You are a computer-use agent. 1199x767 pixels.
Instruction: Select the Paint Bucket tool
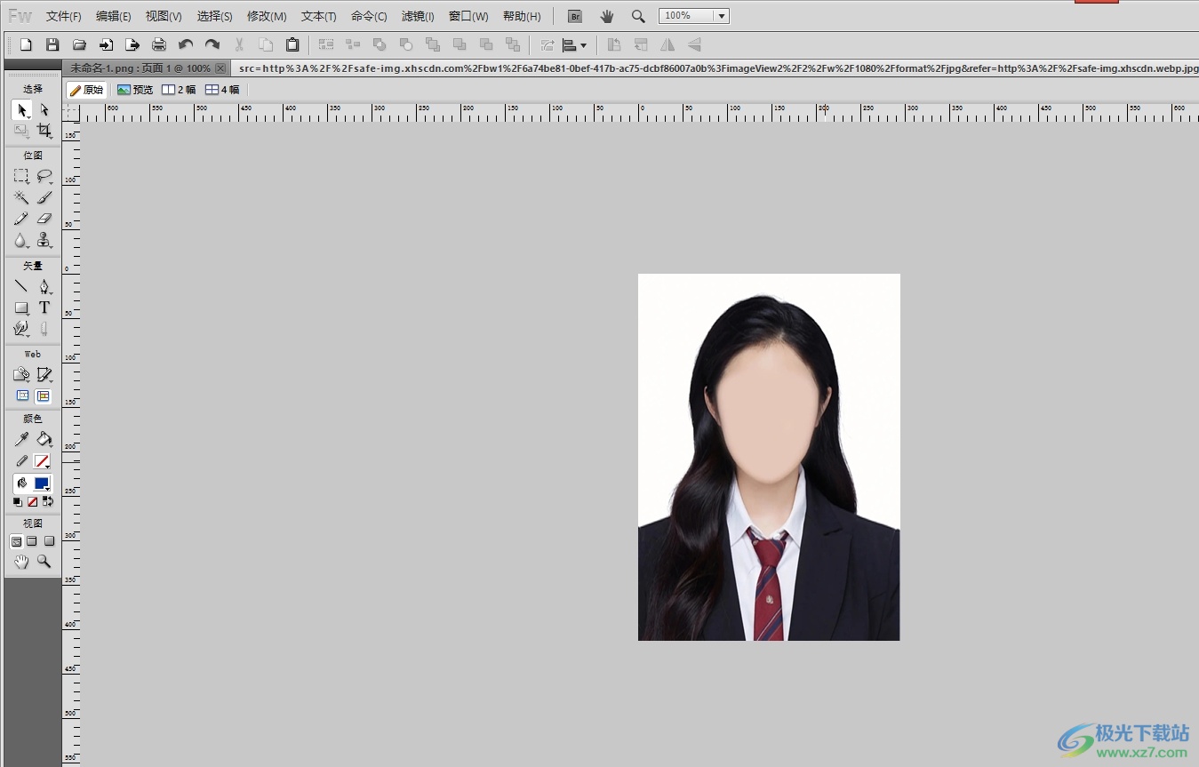tap(44, 439)
